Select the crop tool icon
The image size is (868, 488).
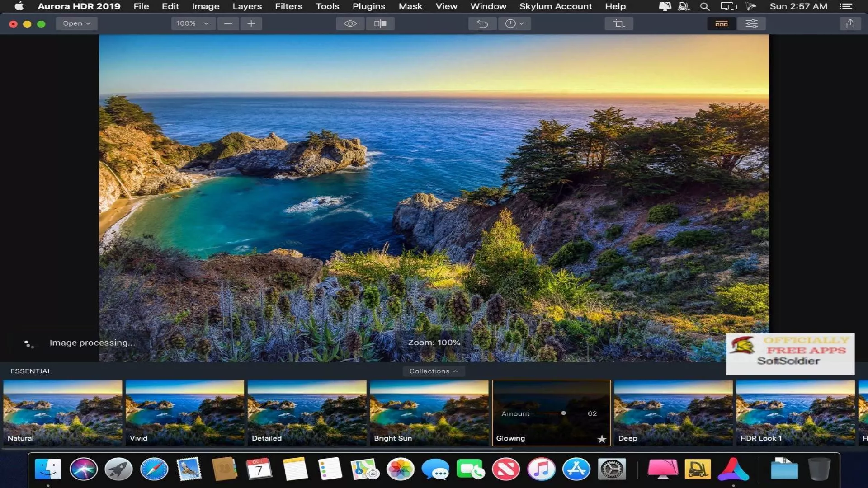tap(618, 23)
